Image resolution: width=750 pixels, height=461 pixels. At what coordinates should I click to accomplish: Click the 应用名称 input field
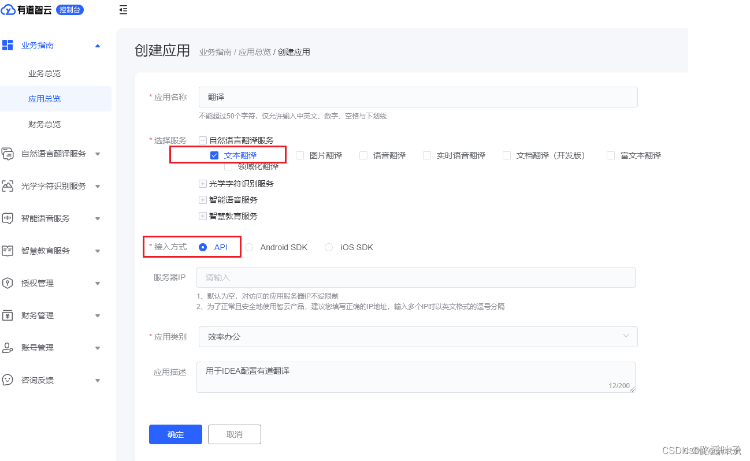click(x=418, y=97)
